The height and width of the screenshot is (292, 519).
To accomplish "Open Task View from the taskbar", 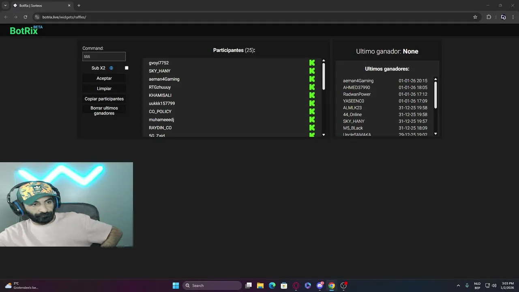I will tap(249, 286).
